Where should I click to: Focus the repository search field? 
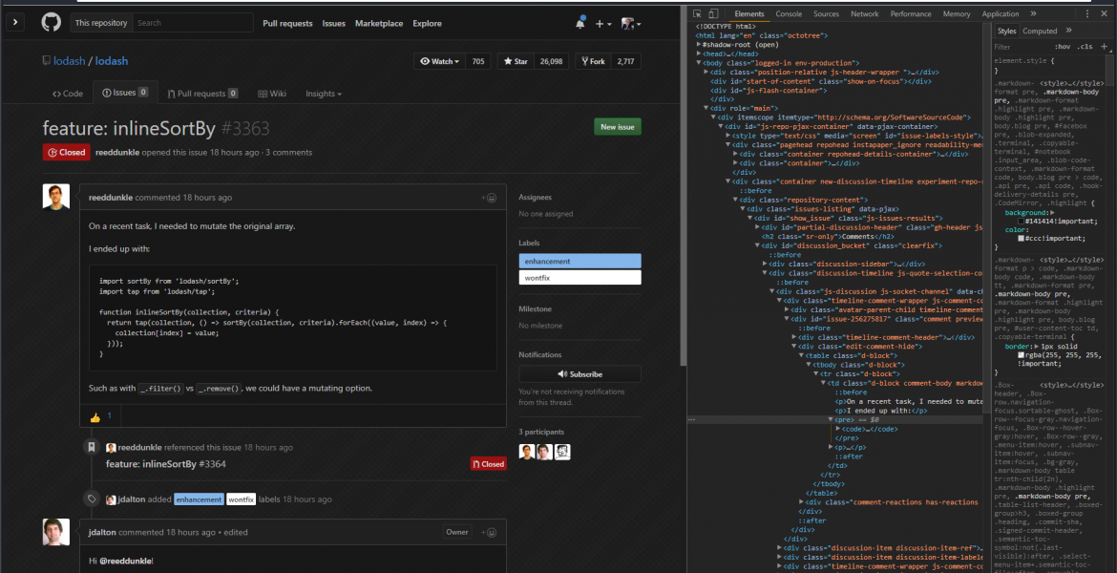point(192,23)
